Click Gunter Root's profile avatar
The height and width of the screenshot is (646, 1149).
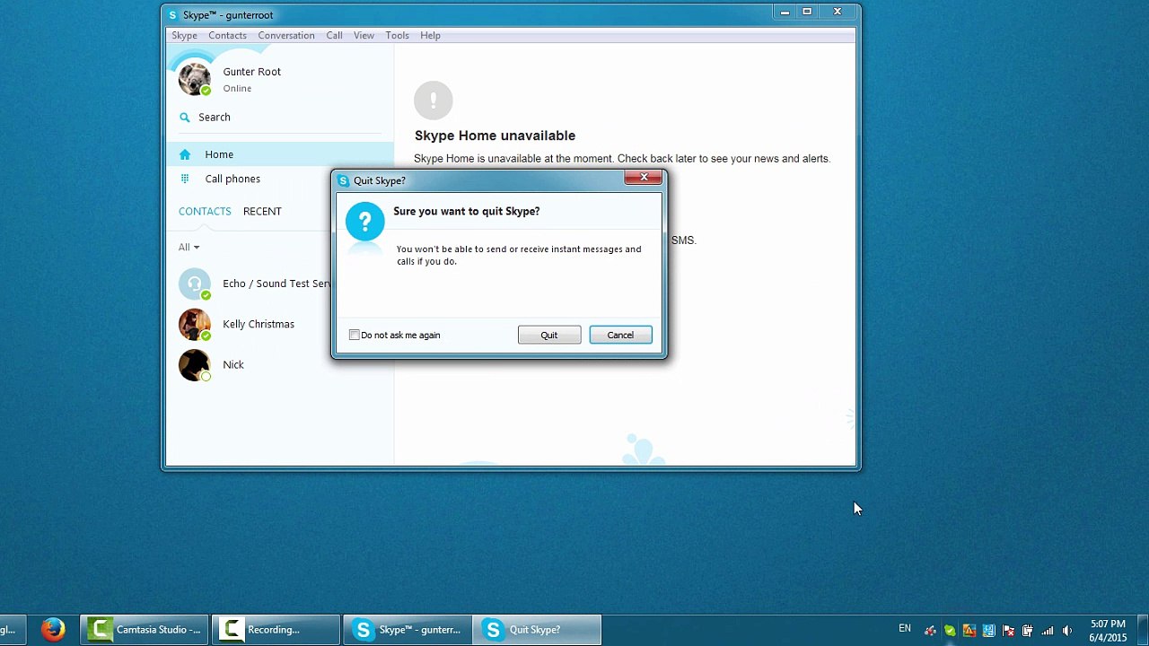point(194,79)
